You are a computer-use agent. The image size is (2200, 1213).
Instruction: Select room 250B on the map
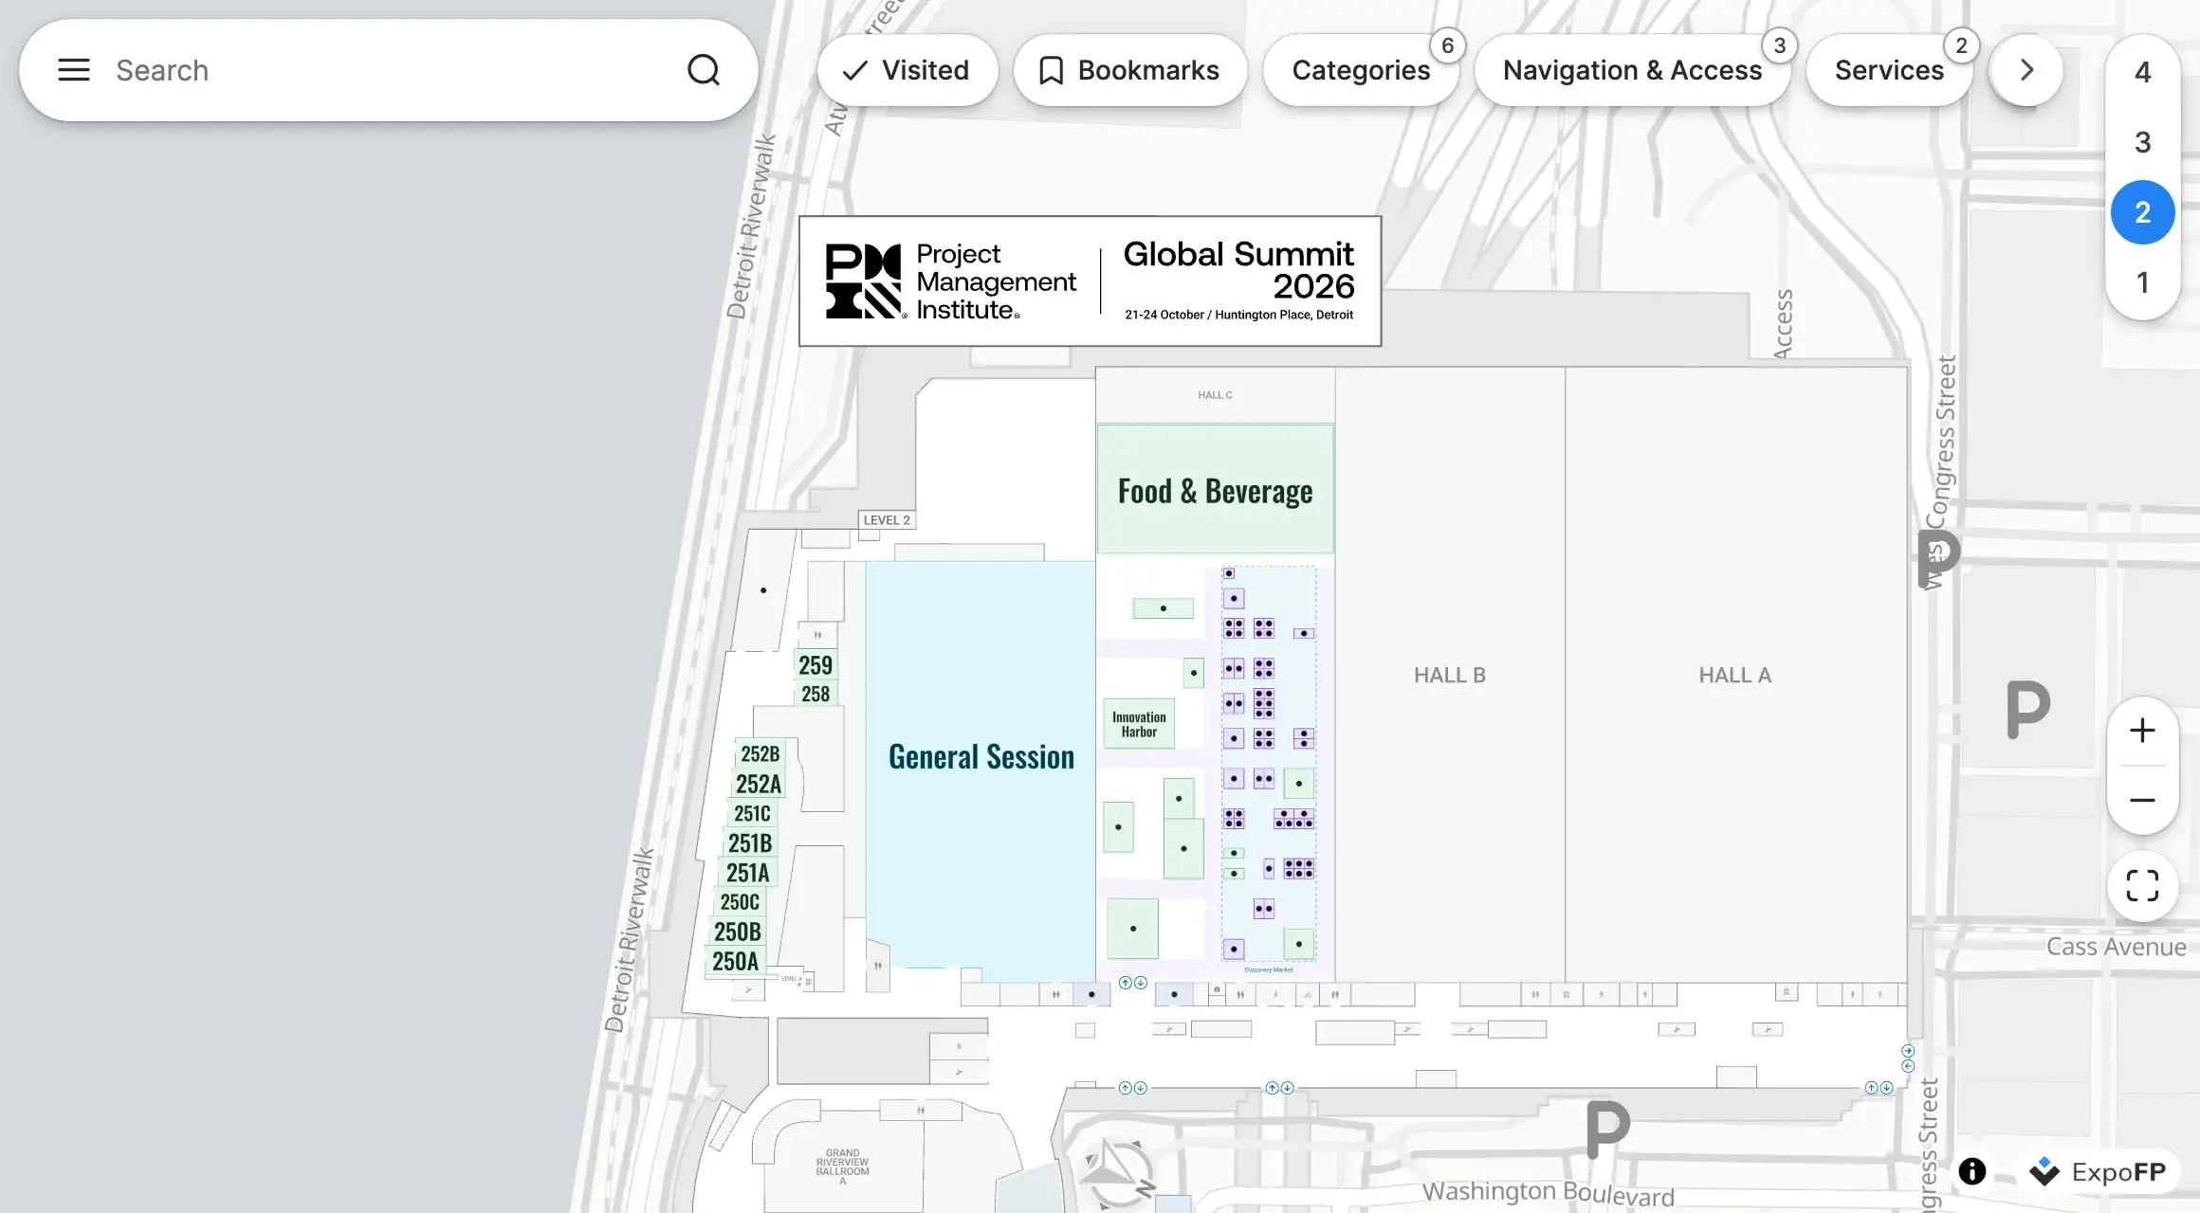(x=737, y=932)
